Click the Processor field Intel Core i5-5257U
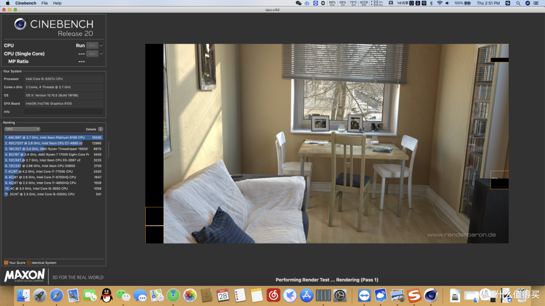 [64, 79]
